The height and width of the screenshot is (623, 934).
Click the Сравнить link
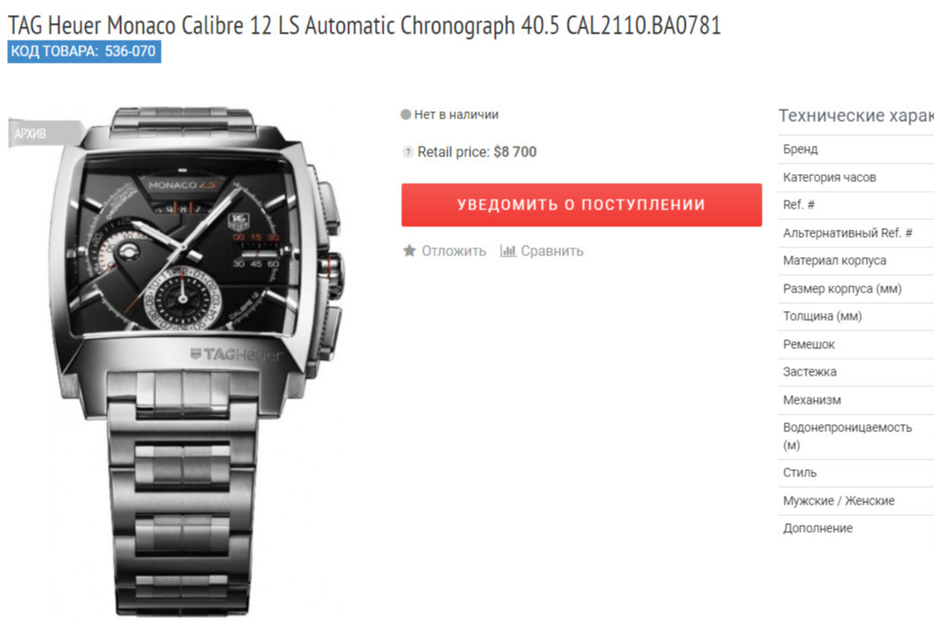pos(552,251)
